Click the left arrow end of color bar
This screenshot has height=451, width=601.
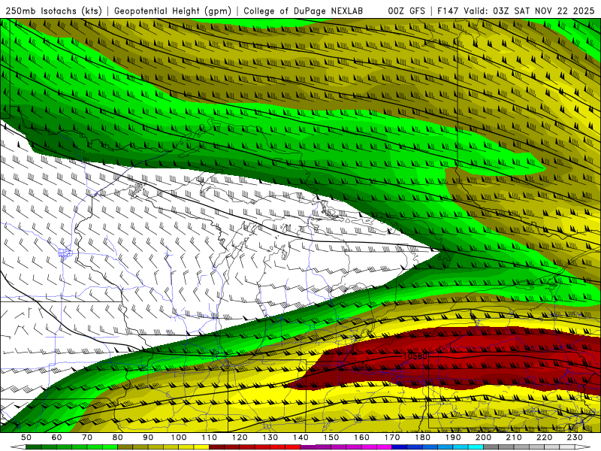click(x=17, y=447)
